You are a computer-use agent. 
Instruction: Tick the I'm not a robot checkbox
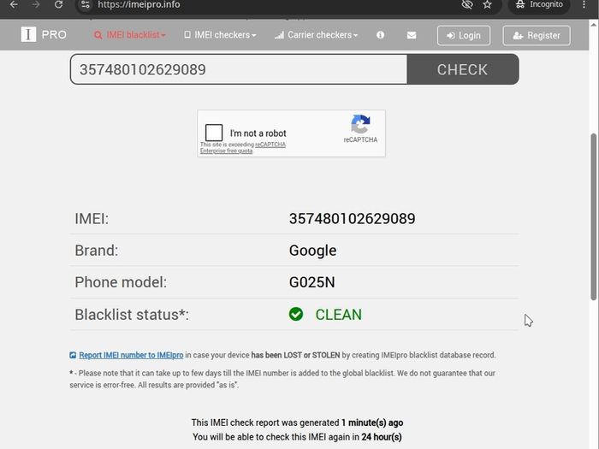(214, 133)
